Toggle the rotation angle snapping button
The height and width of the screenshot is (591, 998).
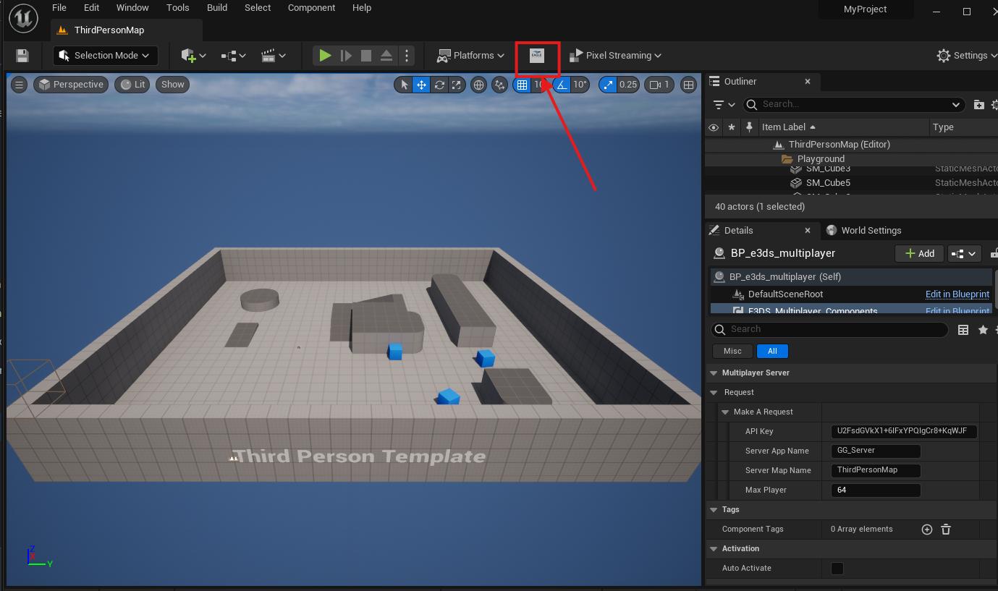(562, 85)
